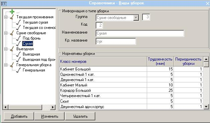210x123 pixels.
Task: Select the Кабинет Большой table row
Action: point(131,69)
